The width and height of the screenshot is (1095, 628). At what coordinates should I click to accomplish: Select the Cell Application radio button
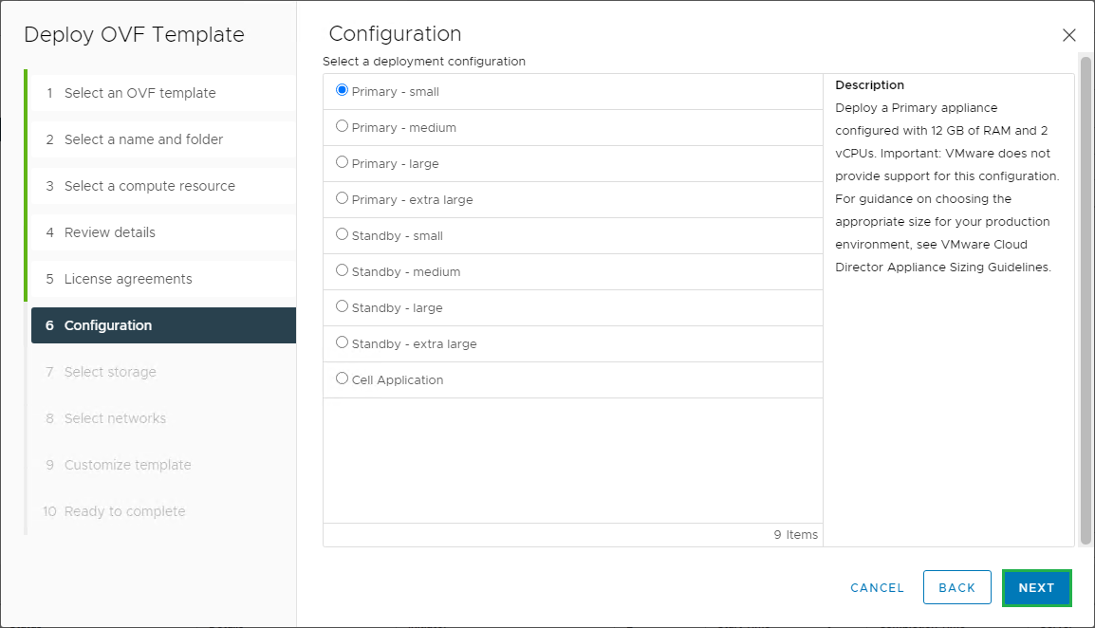tap(343, 379)
